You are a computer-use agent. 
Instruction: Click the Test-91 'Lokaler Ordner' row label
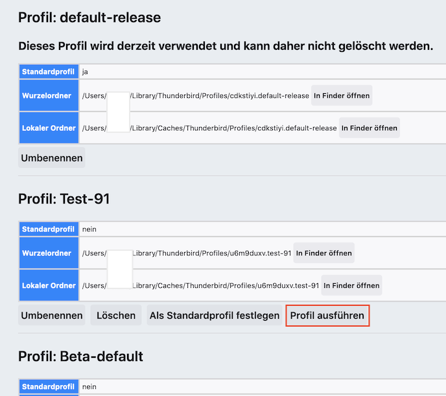pos(49,286)
